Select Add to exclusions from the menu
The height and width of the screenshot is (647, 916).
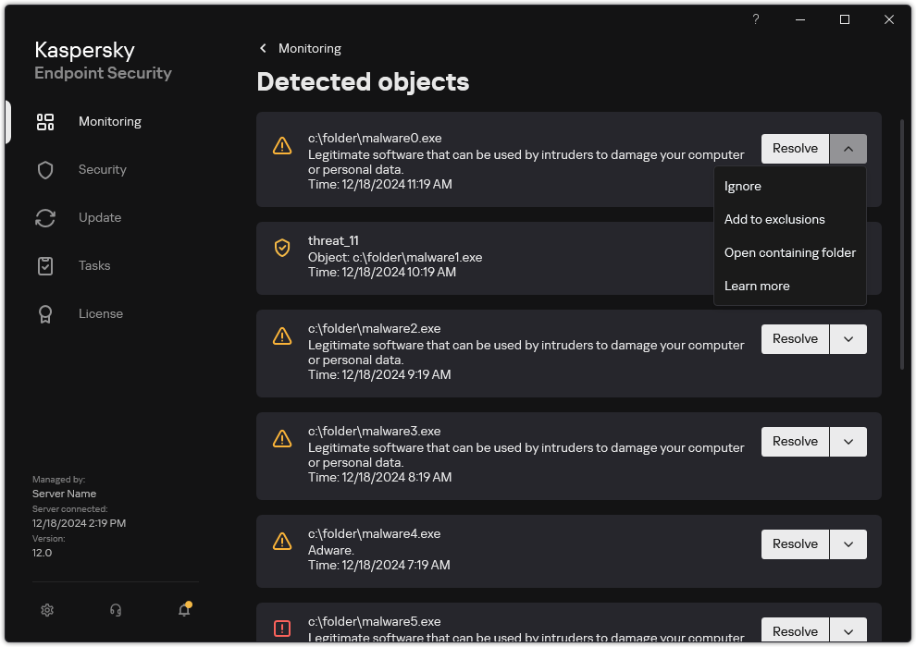pos(774,219)
